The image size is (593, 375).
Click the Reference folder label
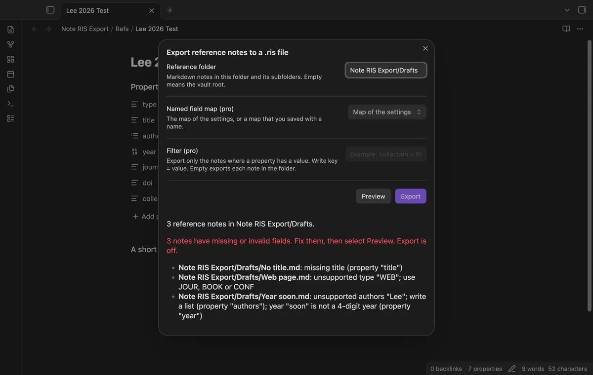coord(191,67)
